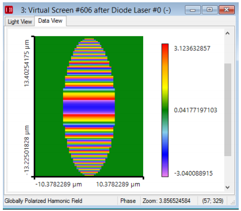Image resolution: width=241 pixels, height=211 pixels.
Task: Minimize the Virtual Screen #606 window
Action: point(193,10)
